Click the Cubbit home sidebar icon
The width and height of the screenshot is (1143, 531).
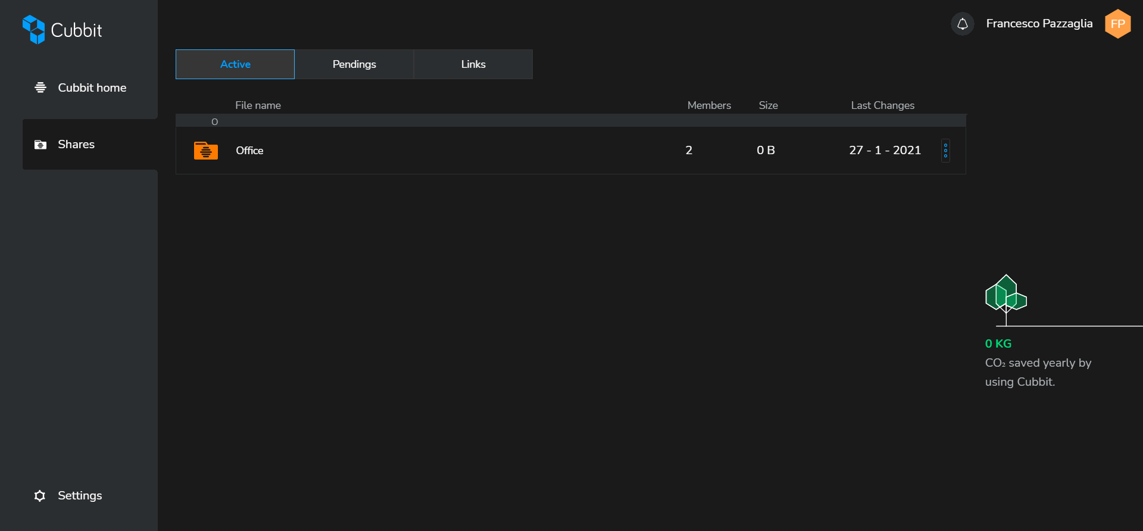tap(40, 88)
